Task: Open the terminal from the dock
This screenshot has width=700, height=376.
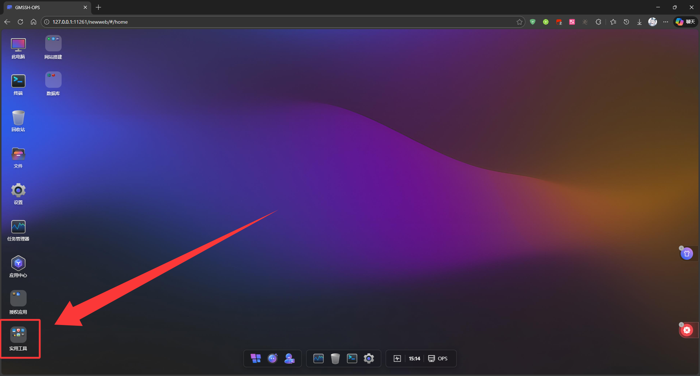Action: (x=352, y=359)
